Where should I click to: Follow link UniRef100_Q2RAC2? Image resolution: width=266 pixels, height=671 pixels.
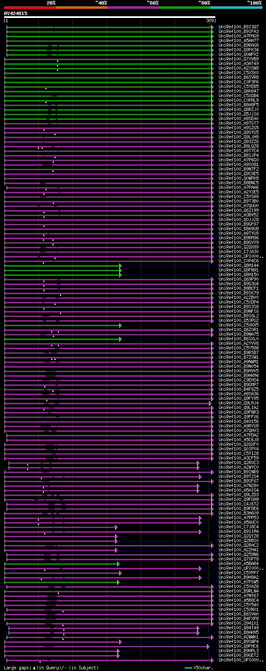(x=239, y=545)
